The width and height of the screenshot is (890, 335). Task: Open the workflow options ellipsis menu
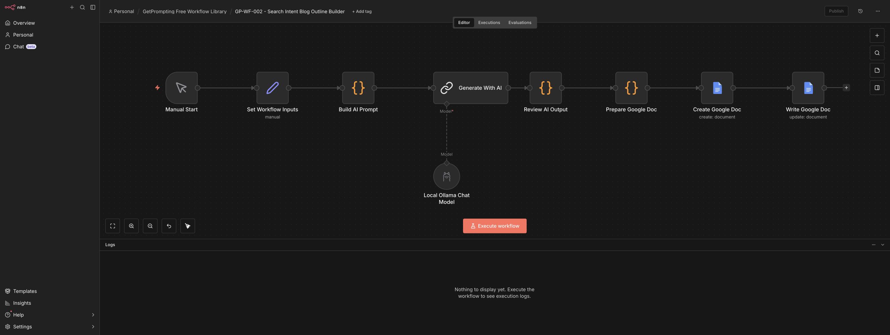pyautogui.click(x=877, y=11)
